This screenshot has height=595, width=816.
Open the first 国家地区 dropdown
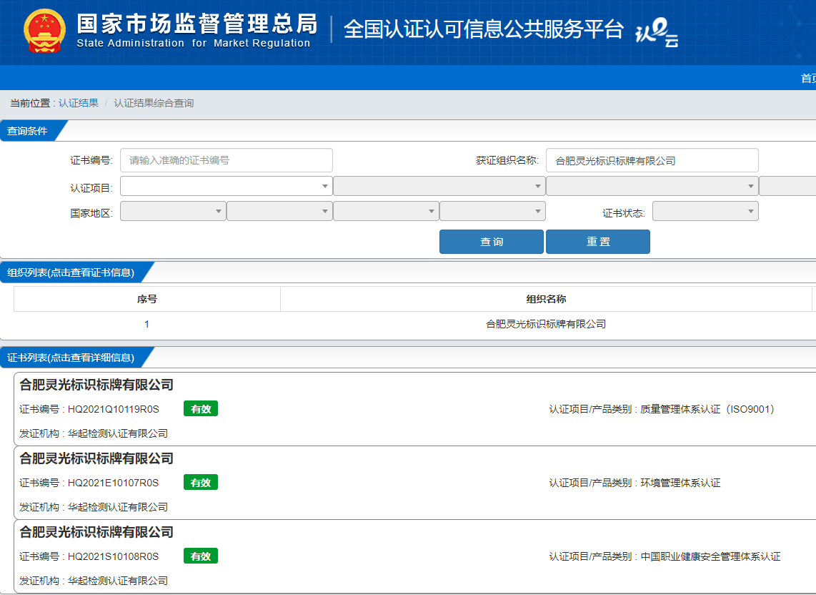[174, 211]
